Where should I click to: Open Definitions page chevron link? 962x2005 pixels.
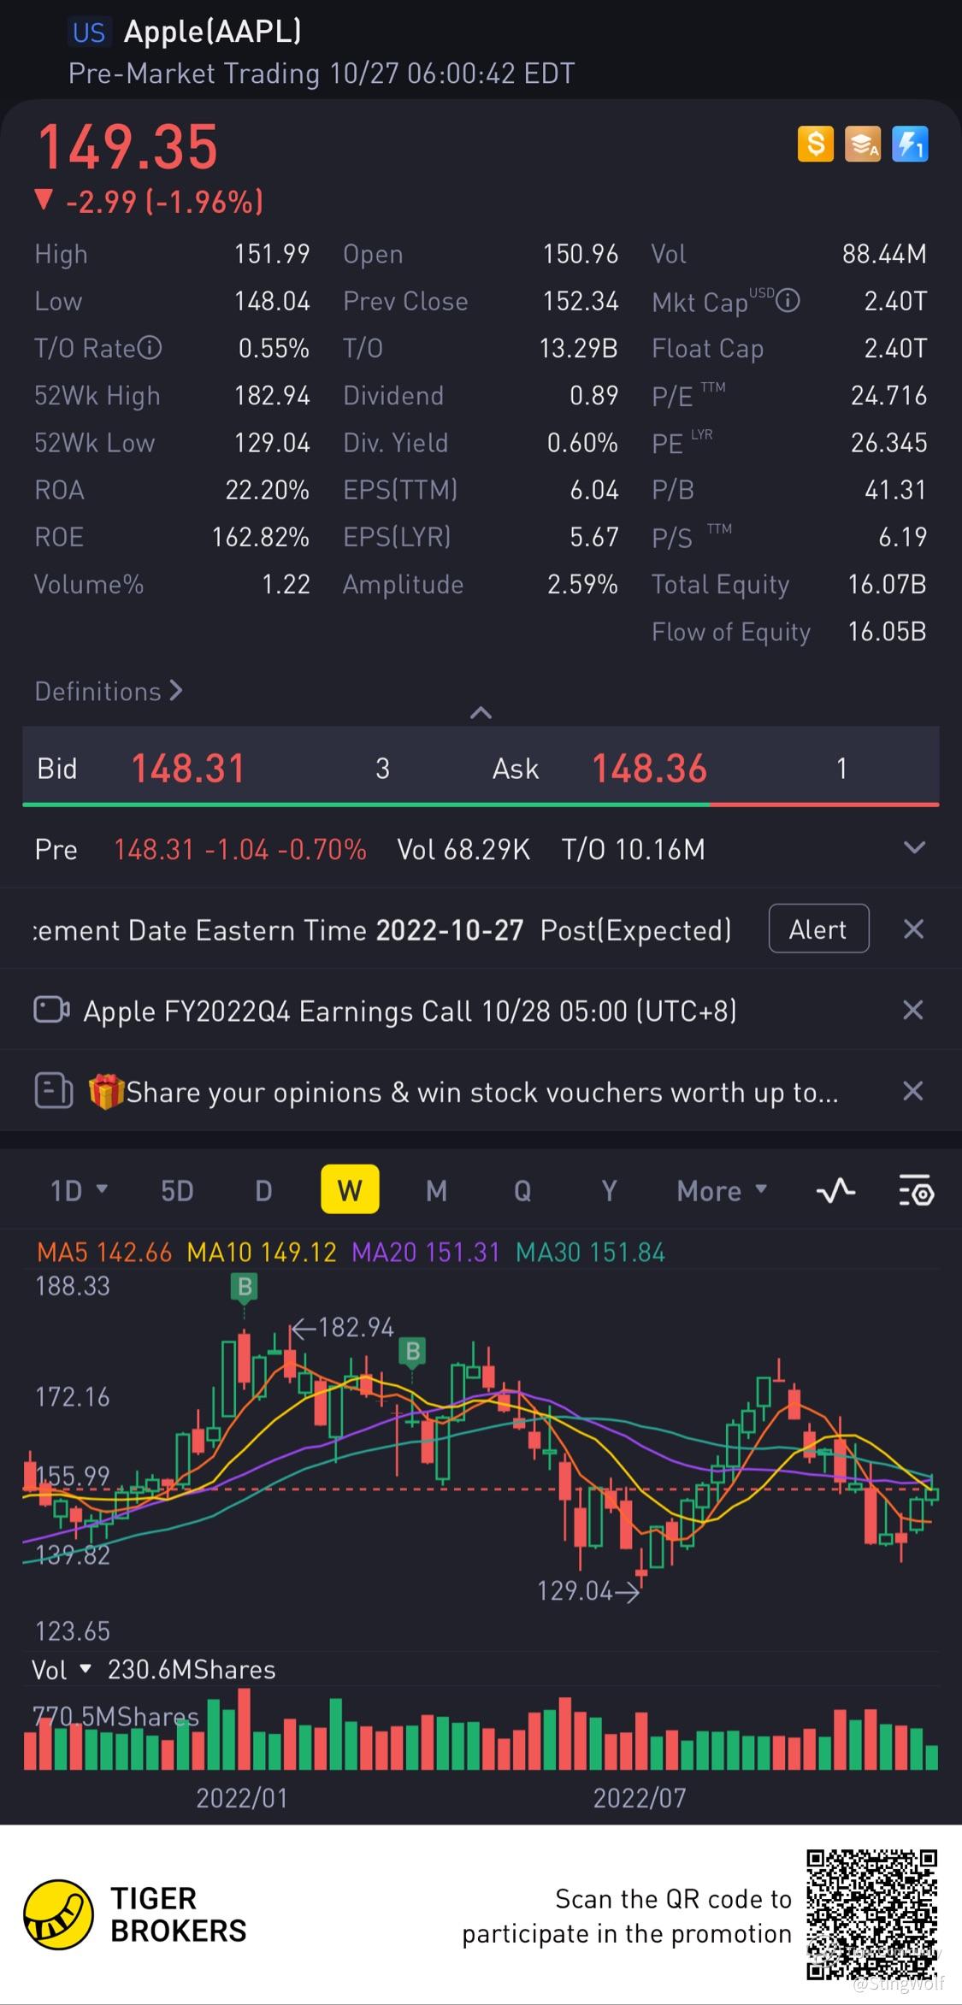pyautogui.click(x=109, y=691)
